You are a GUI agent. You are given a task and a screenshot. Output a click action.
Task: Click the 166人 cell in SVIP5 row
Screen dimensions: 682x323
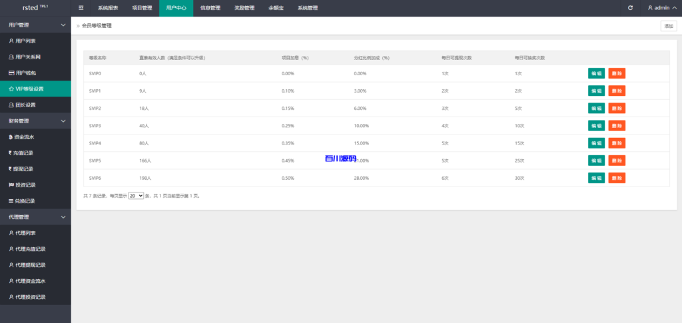pyautogui.click(x=145, y=161)
